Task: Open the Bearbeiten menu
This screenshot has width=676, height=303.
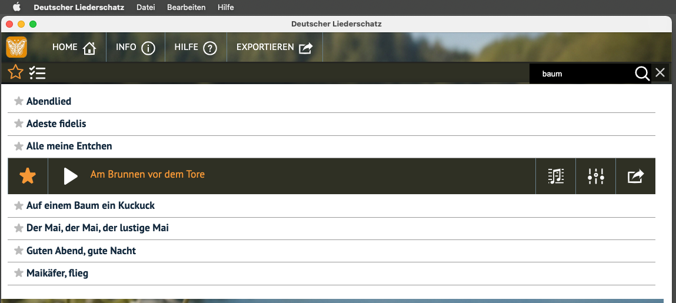Action: point(187,7)
